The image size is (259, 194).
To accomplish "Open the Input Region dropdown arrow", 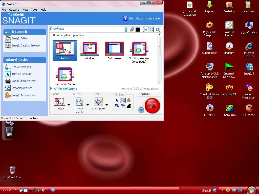I will (x=69, y=105).
